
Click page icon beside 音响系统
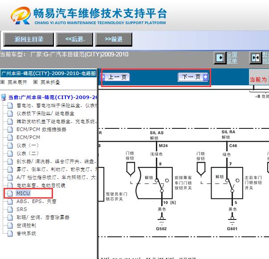[10, 234]
